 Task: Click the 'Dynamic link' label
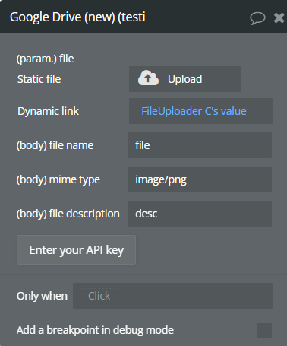[x=48, y=111]
